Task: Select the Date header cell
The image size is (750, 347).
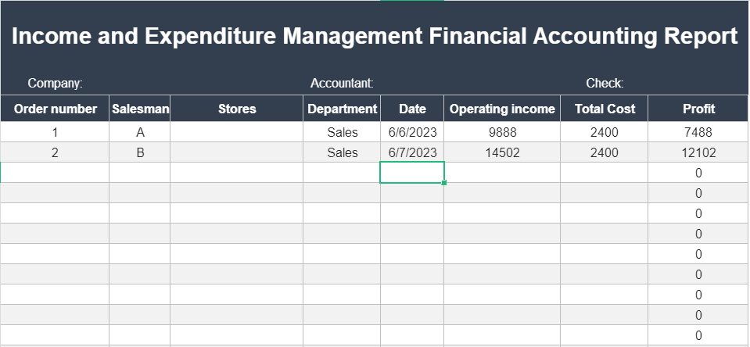Action: (412, 109)
